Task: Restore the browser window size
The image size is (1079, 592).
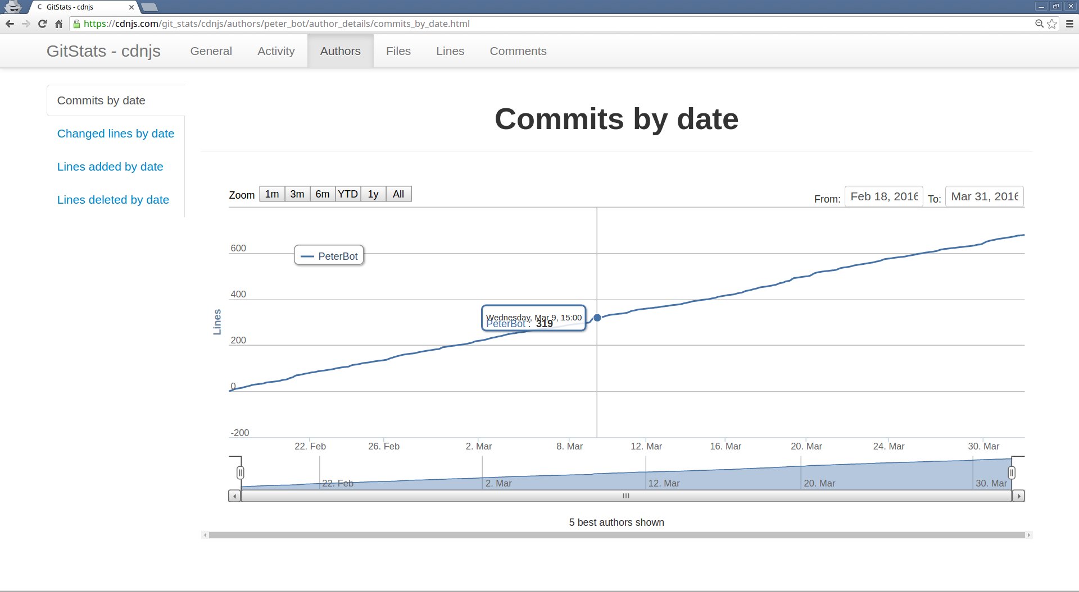Action: [1056, 6]
